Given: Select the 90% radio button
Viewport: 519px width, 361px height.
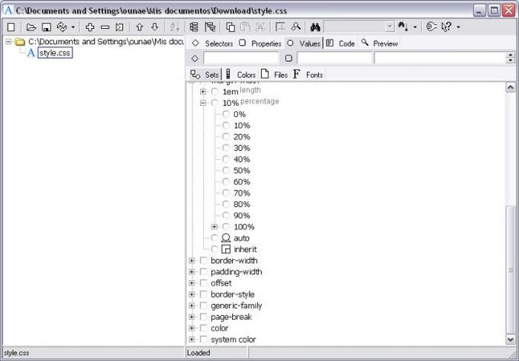Looking at the screenshot, I should tap(226, 216).
